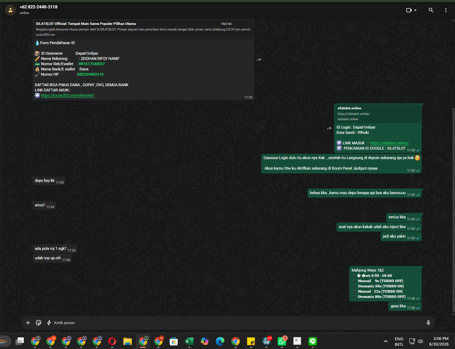Select the message "ada pola mj 1 ngk?"
Image resolution: width=455 pixels, height=349 pixels.
click(55, 249)
